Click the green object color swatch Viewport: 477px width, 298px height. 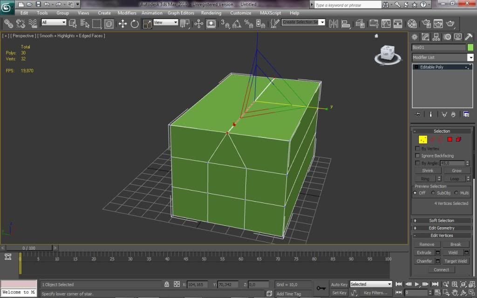(470, 47)
